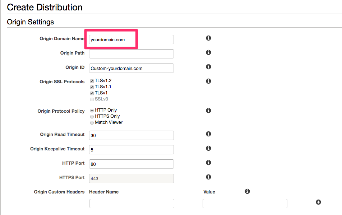Toggle the TLSv1.1 checkbox
342x215 pixels.
(x=92, y=87)
